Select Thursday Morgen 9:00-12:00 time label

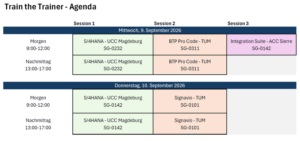38,101
